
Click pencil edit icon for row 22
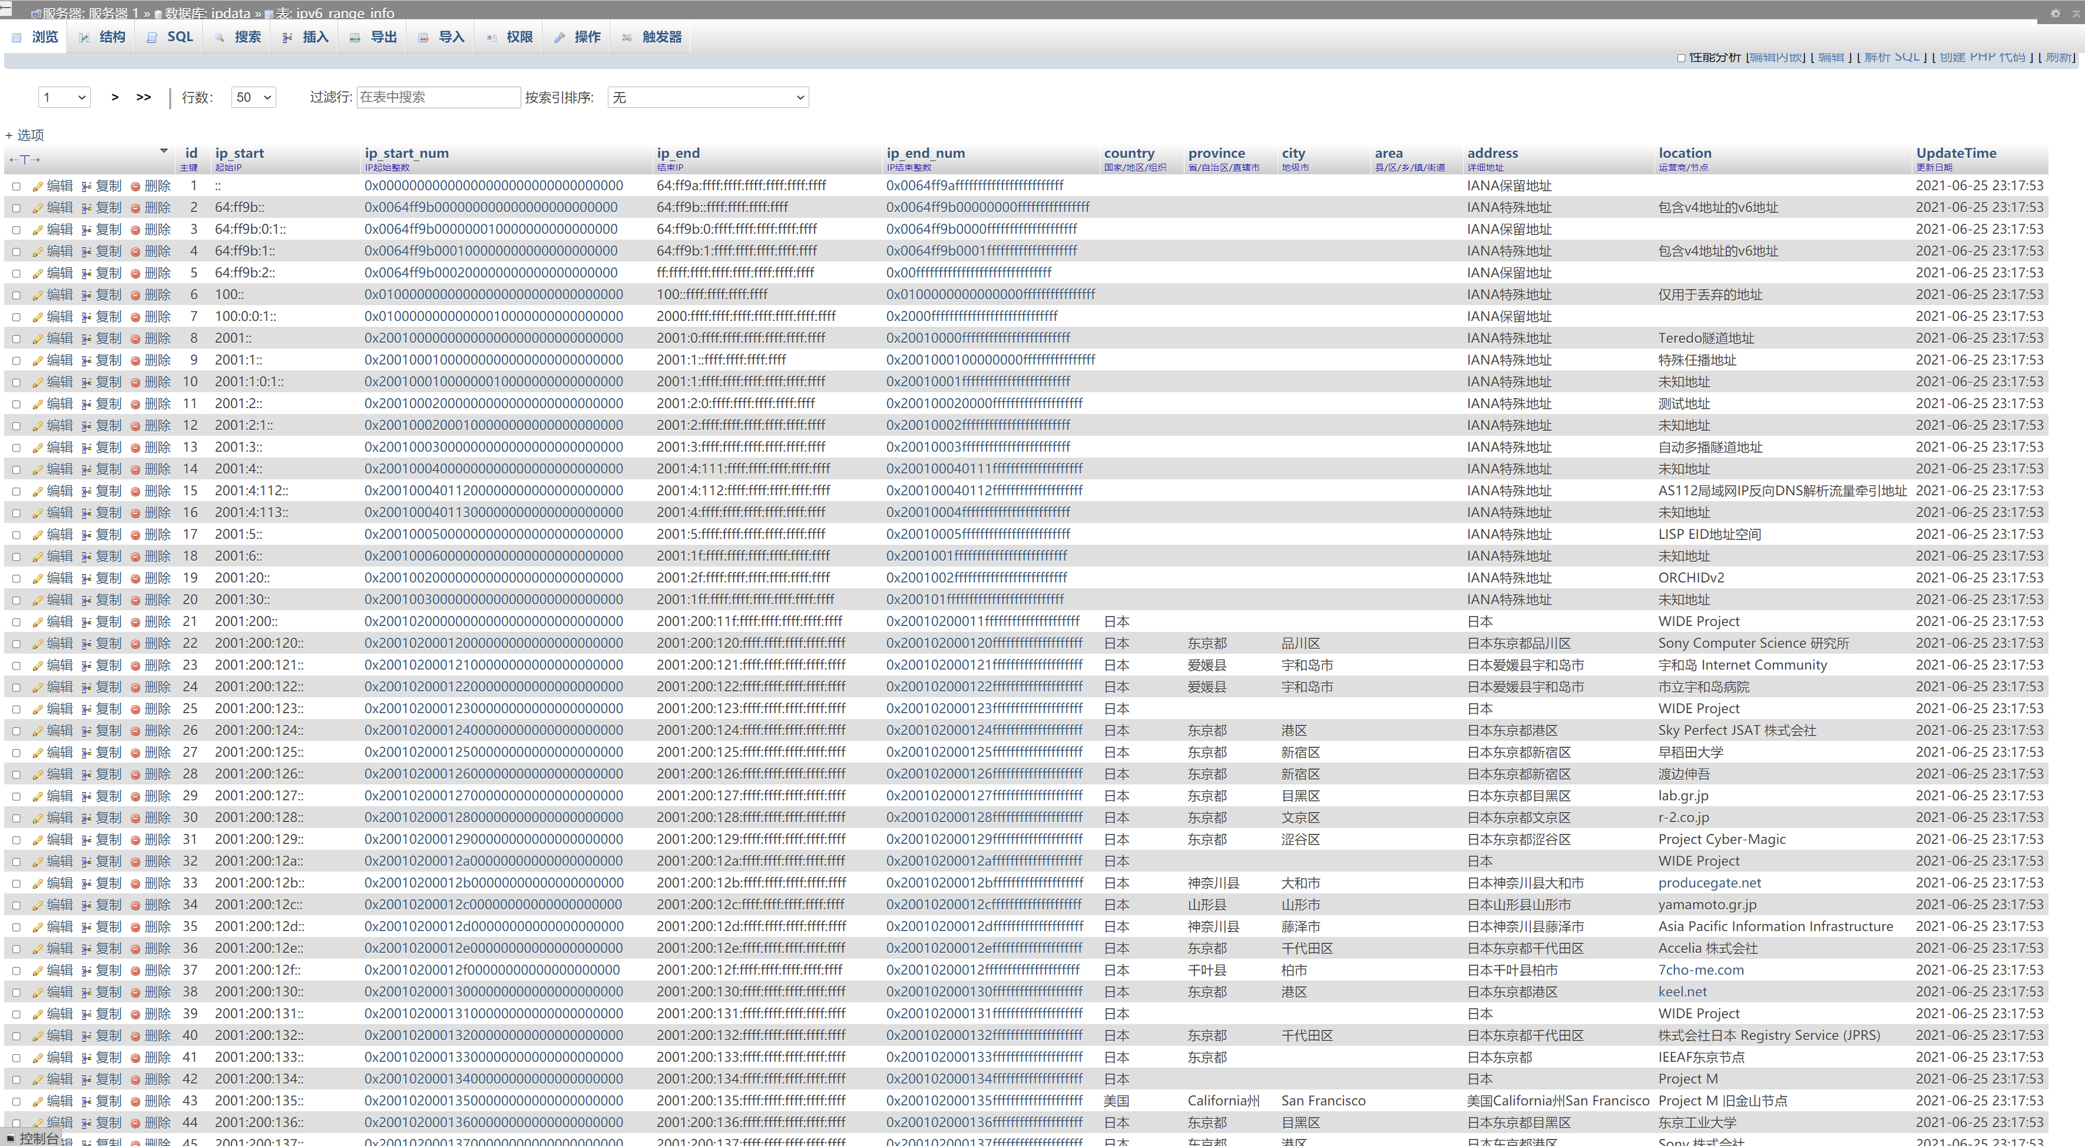click(37, 644)
